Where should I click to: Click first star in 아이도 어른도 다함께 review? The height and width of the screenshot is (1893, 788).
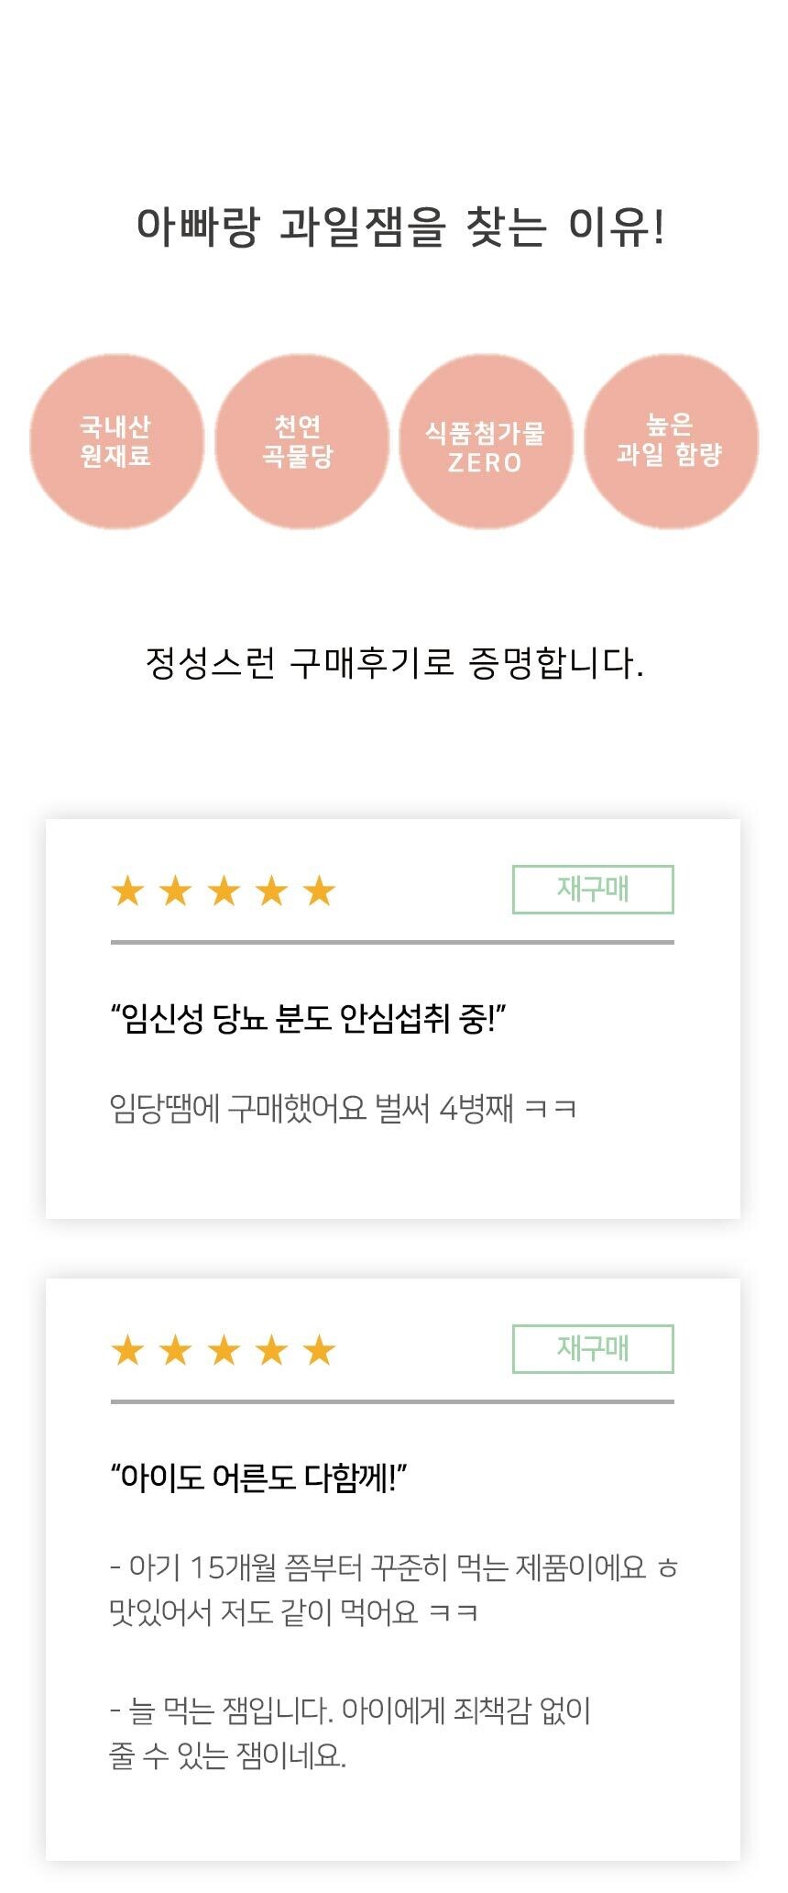[128, 1350]
